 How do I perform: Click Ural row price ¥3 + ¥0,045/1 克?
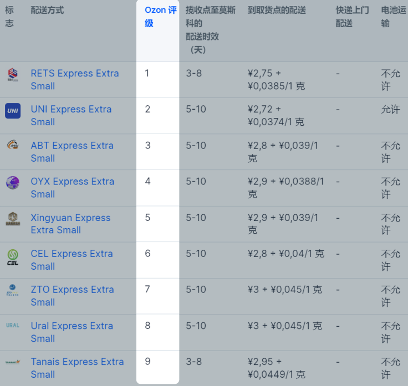click(x=285, y=326)
